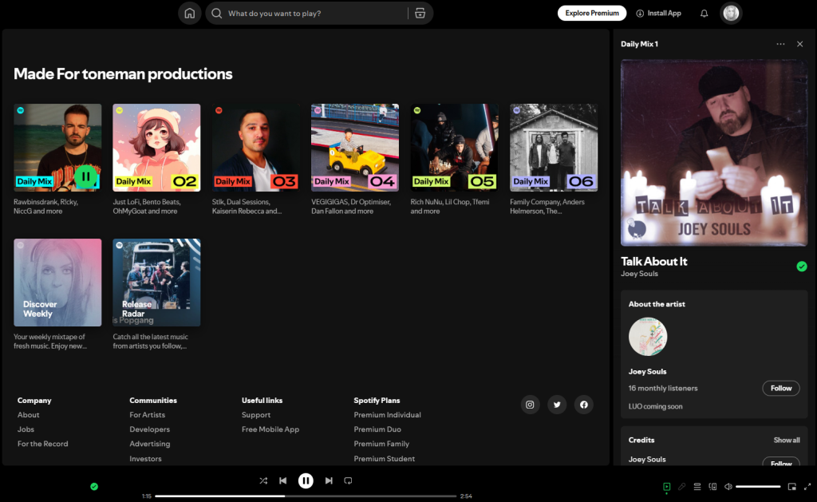Adjust the volume slider
The image size is (817, 502).
tap(758, 486)
